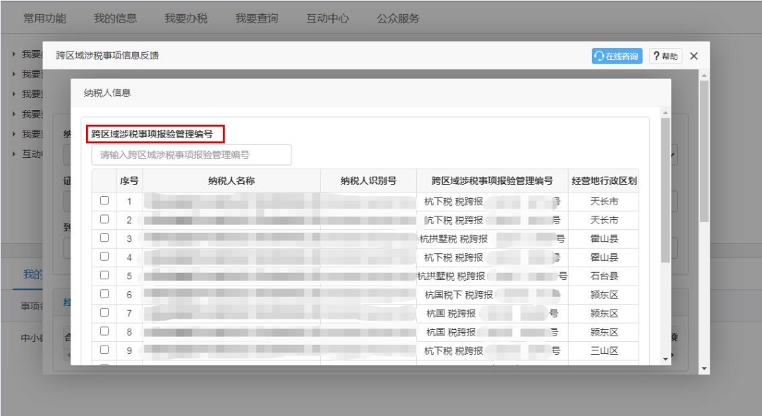Switch to the 我的信息 tab
Image resolution: width=762 pixels, height=416 pixels.
pyautogui.click(x=115, y=18)
